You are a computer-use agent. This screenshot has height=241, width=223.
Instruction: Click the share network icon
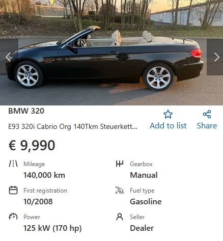pos(207,114)
